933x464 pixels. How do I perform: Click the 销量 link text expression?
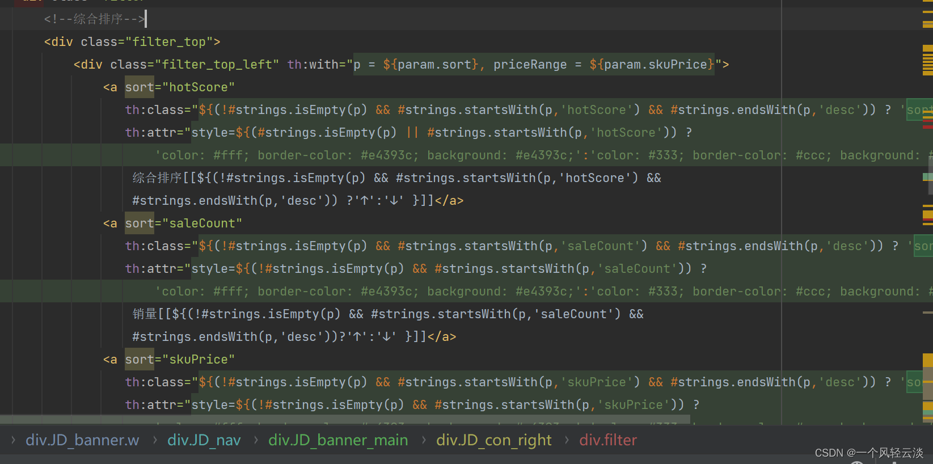388,326
